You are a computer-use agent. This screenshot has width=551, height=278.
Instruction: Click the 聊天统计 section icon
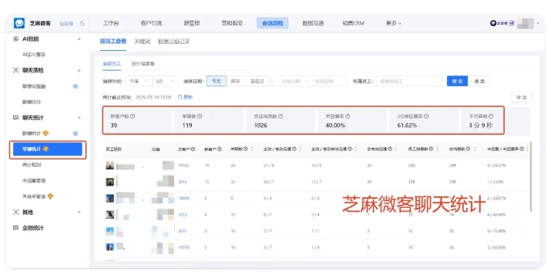point(16,118)
